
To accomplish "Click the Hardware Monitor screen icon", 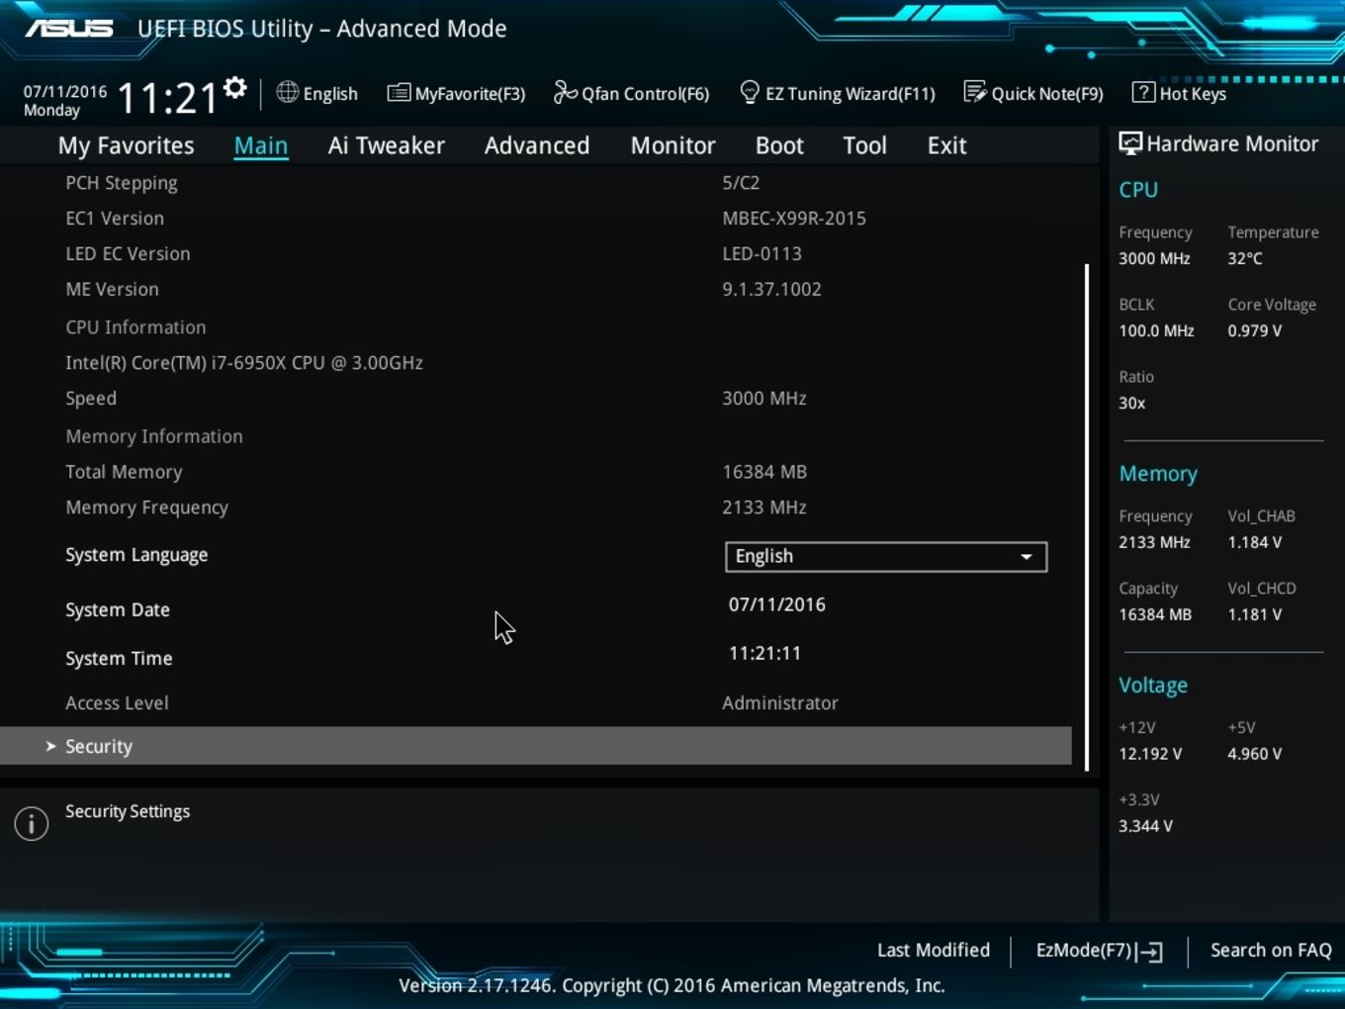I will pos(1130,143).
